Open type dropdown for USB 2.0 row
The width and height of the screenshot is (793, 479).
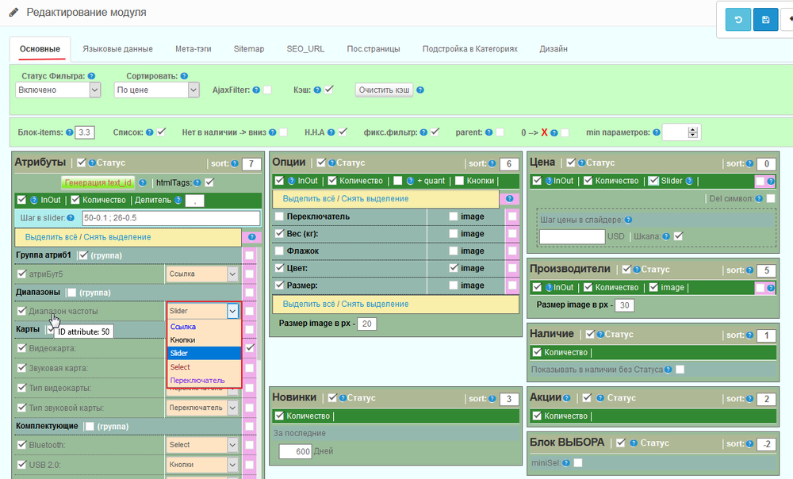(202, 465)
